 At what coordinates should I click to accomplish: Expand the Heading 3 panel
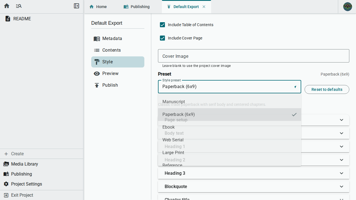pyautogui.click(x=254, y=173)
